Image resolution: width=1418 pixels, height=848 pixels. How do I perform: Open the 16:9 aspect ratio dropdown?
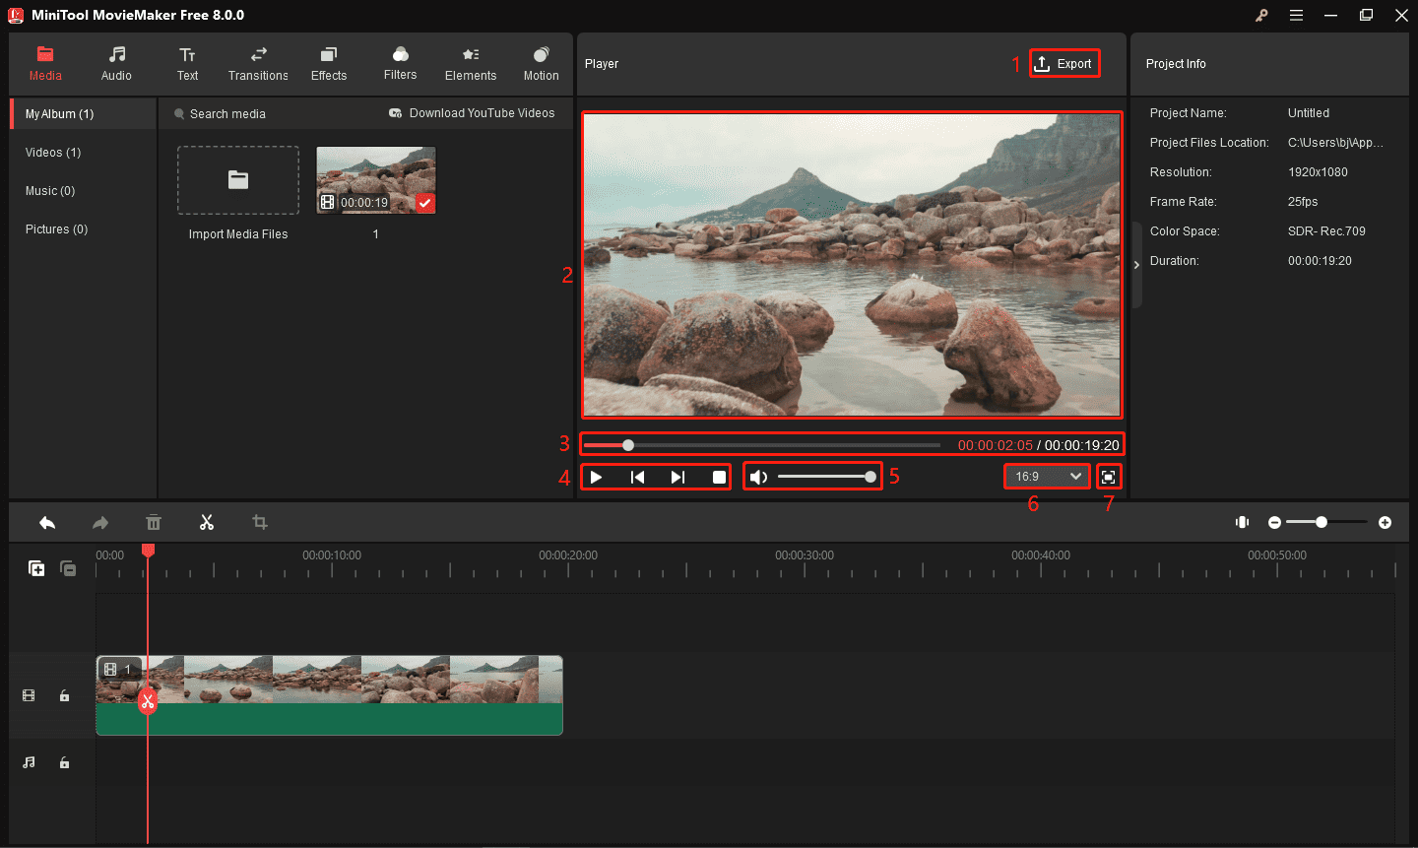[x=1047, y=477]
